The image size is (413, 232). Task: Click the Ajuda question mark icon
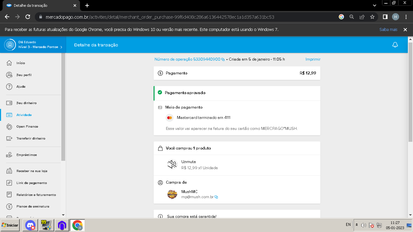click(x=9, y=87)
